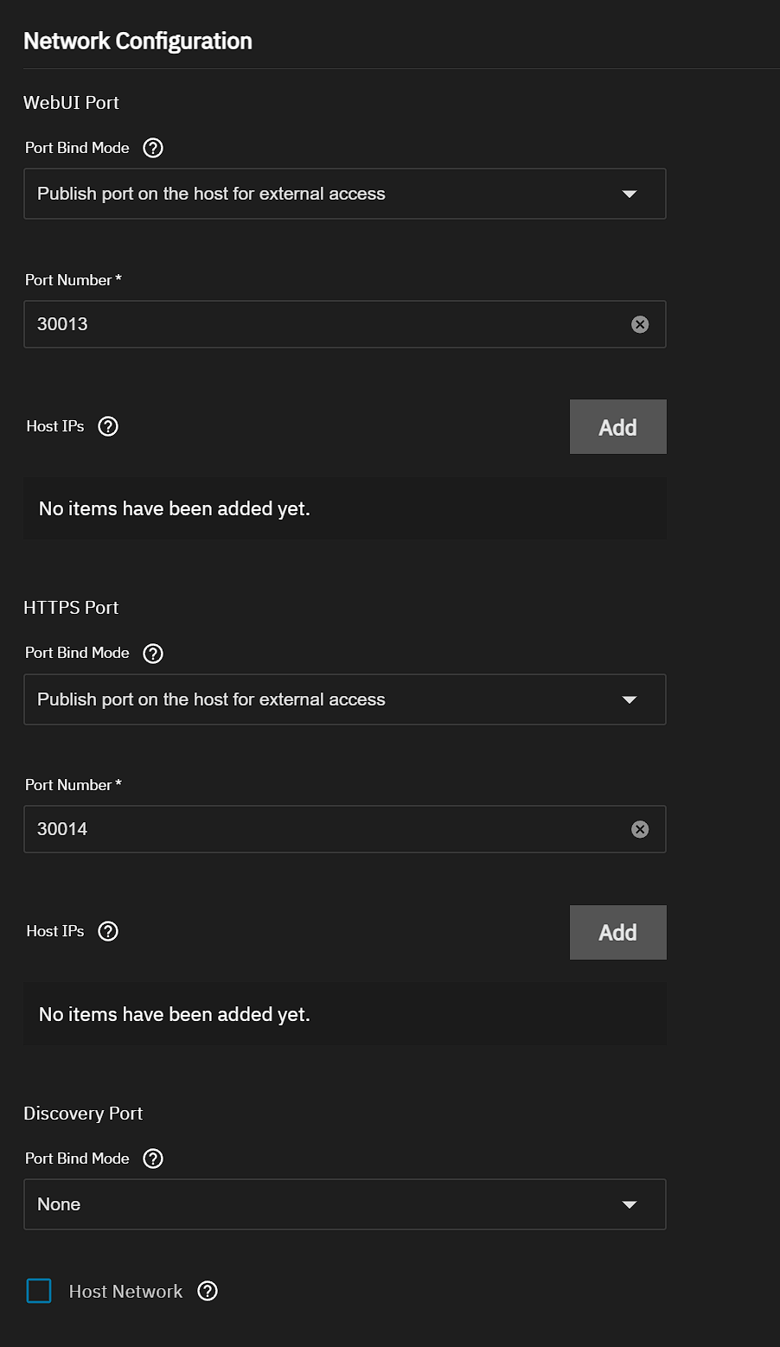Click the WebUI Port Number input field
Viewport: 780px width, 1347px height.
(x=329, y=324)
